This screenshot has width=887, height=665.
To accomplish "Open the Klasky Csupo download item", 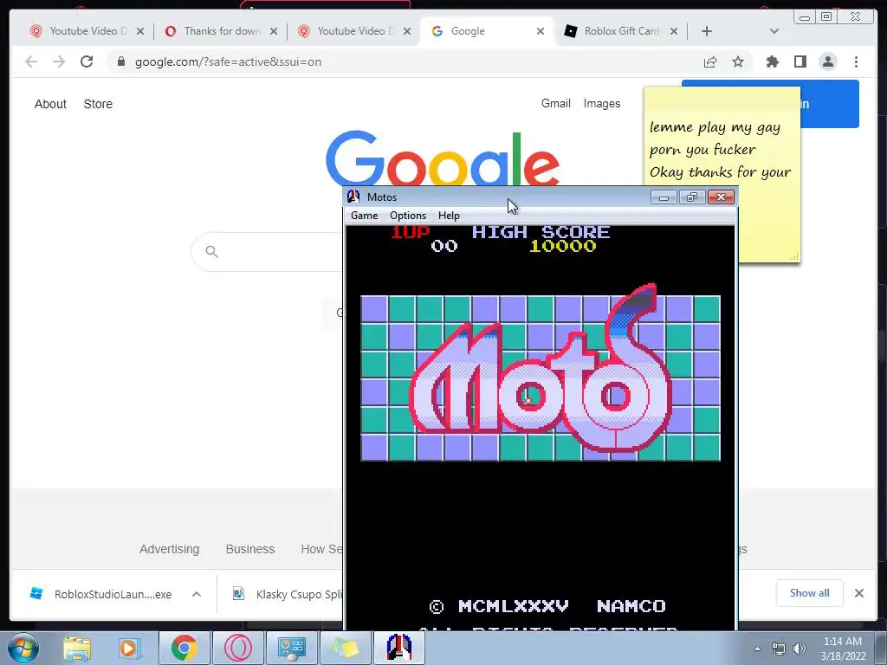I will tap(288, 594).
